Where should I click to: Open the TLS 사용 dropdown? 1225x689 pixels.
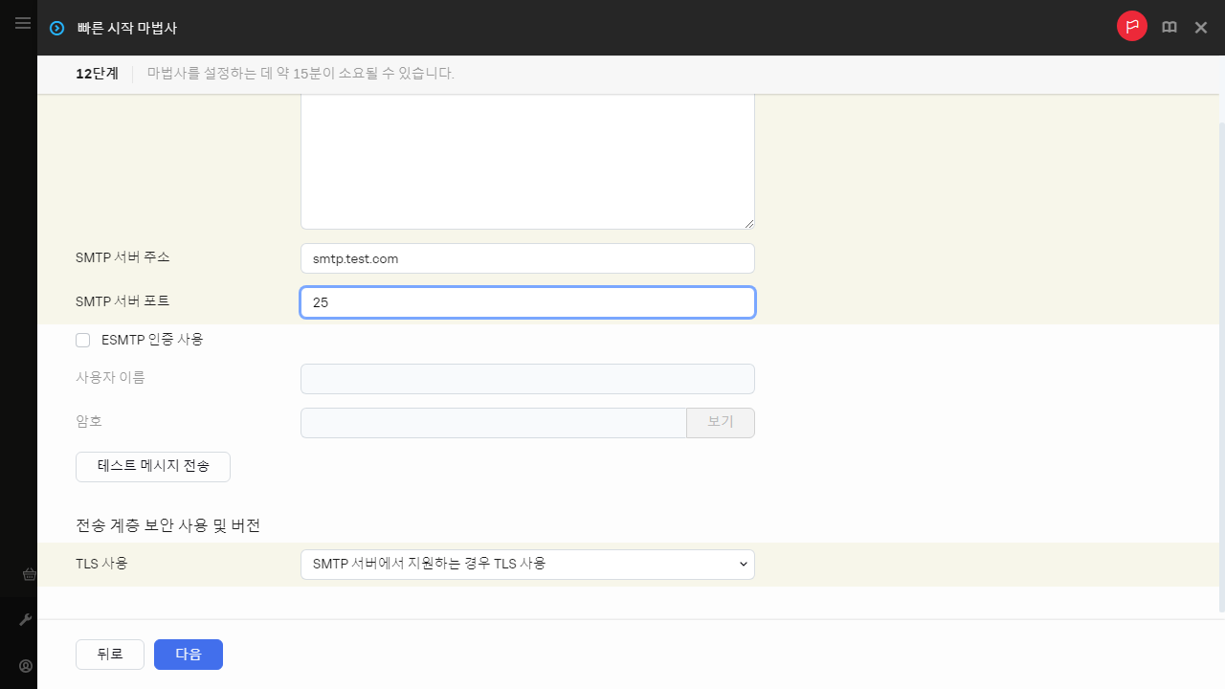tap(527, 564)
